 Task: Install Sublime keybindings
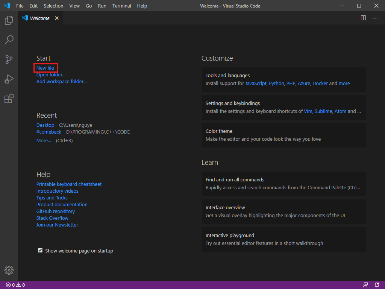323,111
